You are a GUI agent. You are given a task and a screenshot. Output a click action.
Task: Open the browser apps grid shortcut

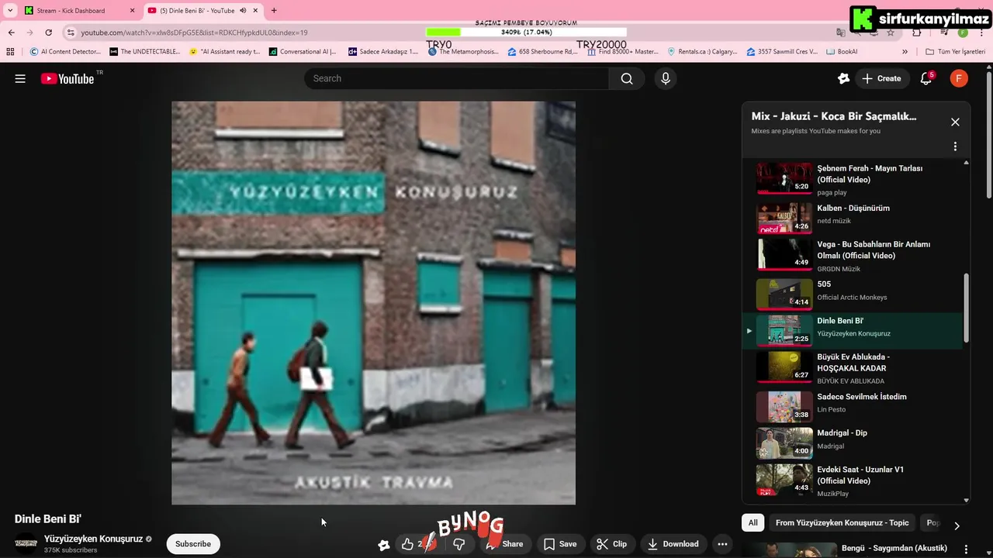tap(10, 52)
